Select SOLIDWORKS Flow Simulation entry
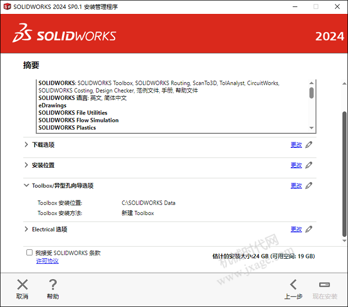This screenshot has height=307, width=348. tap(79, 120)
